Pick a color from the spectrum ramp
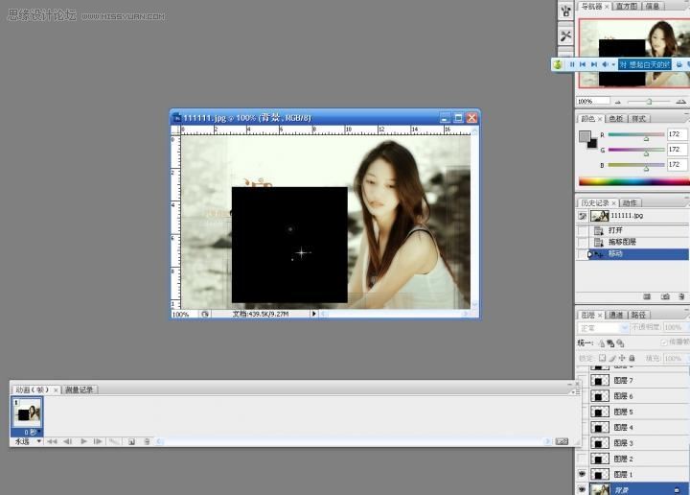 click(634, 181)
